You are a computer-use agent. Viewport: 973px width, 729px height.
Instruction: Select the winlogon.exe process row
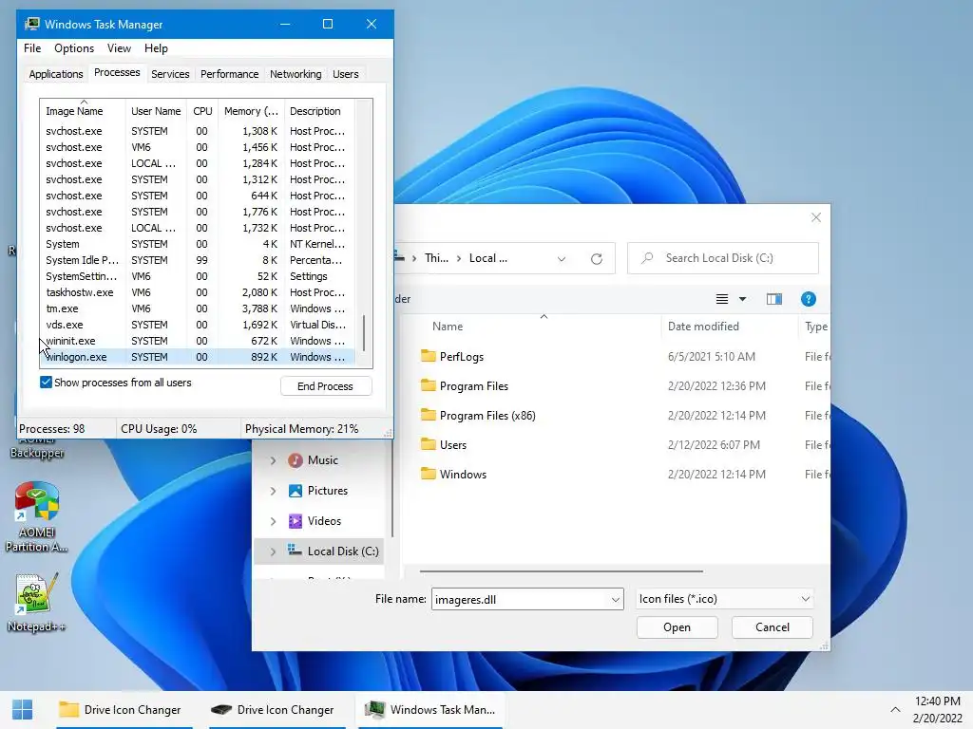pos(198,357)
